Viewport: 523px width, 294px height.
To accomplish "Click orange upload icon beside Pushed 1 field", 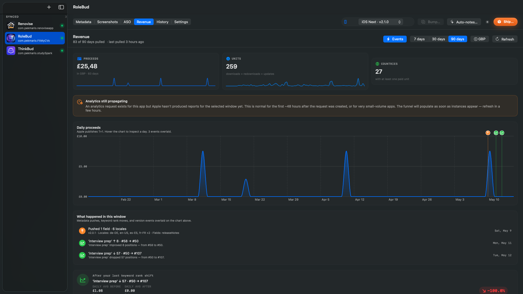I will [x=82, y=231].
